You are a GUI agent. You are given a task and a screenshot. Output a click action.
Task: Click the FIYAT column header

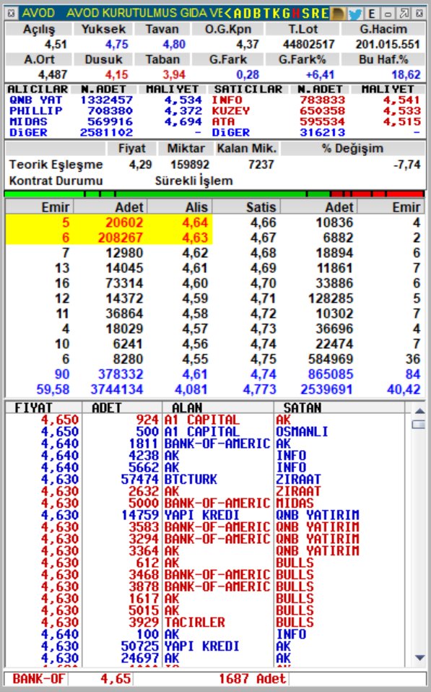(33, 407)
